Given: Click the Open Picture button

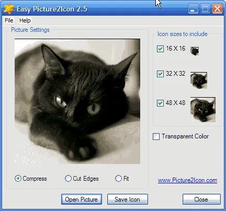Looking at the screenshot, I should [82, 200].
